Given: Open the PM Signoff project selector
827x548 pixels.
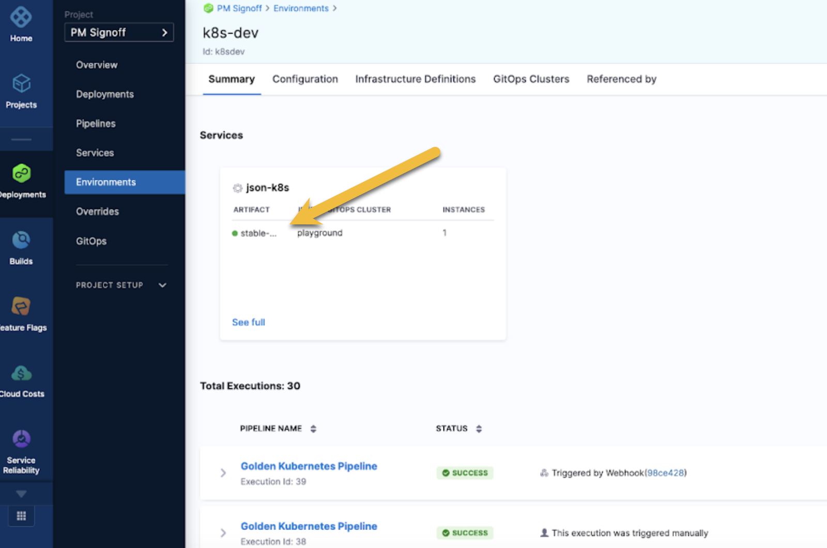Looking at the screenshot, I should coord(119,33).
